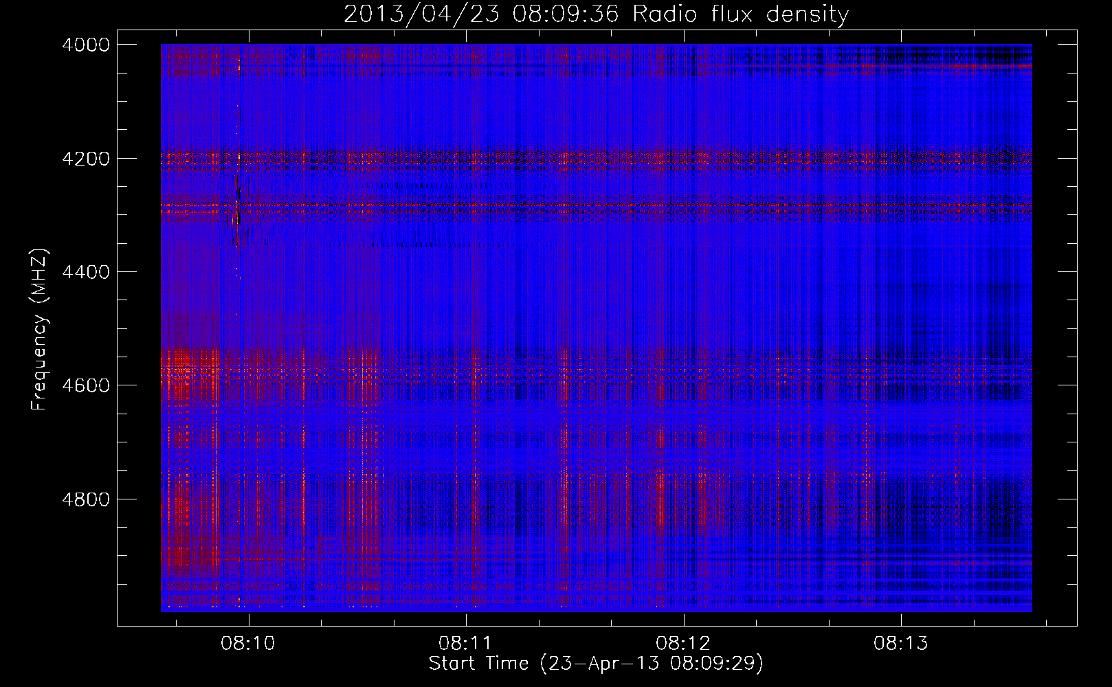Click the 'Frequency (MHZ)' axis title
This screenshot has width=1112, height=687.
click(40, 330)
